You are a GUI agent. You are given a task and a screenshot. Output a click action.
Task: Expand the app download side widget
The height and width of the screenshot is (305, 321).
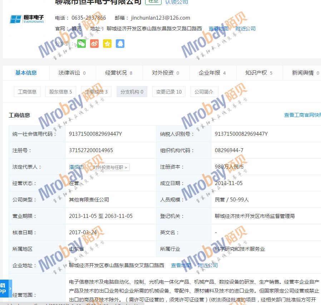click(x=6, y=288)
